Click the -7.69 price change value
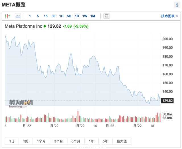182x149 pixels. (x=67, y=26)
